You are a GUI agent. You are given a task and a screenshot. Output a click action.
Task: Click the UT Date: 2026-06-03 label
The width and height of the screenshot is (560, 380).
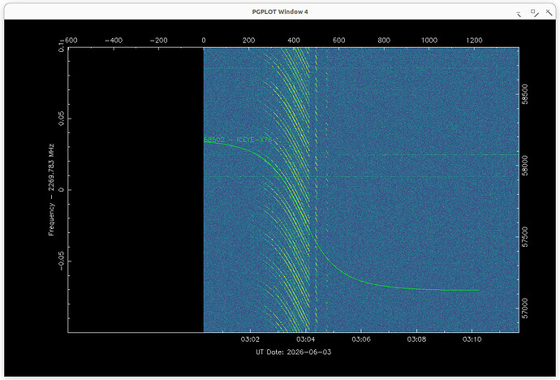pyautogui.click(x=294, y=352)
